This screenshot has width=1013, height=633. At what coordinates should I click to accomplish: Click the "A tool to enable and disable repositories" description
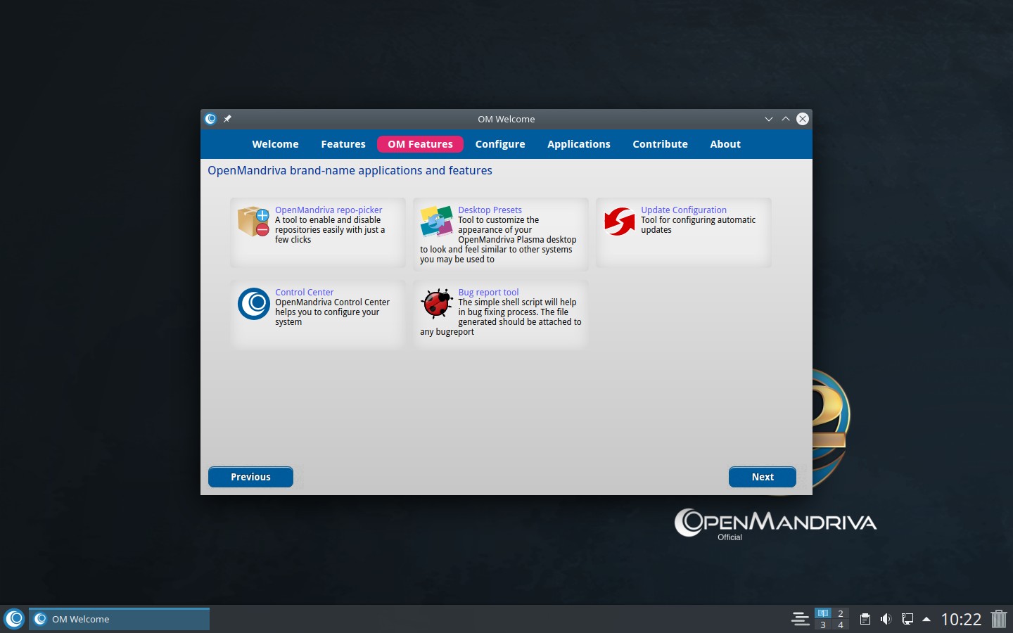pyautogui.click(x=330, y=230)
